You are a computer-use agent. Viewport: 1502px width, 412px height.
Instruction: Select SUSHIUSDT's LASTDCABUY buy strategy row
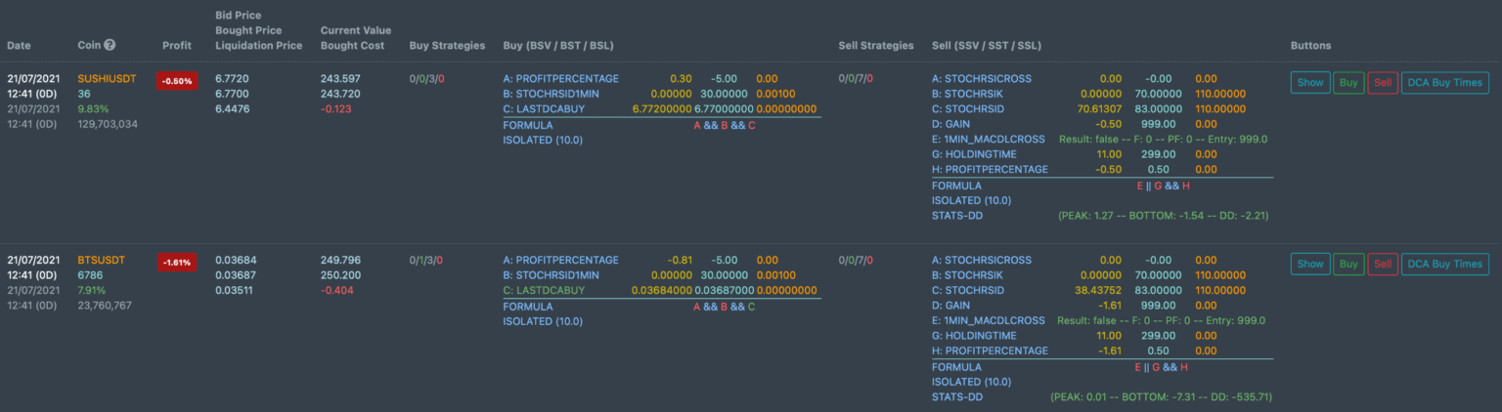pyautogui.click(x=661, y=109)
